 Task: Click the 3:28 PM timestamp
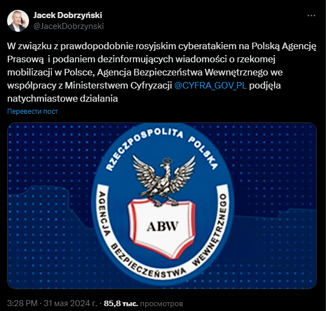click(22, 303)
